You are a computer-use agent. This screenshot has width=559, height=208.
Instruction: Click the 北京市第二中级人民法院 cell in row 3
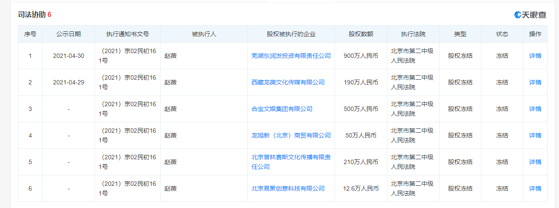(x=412, y=109)
